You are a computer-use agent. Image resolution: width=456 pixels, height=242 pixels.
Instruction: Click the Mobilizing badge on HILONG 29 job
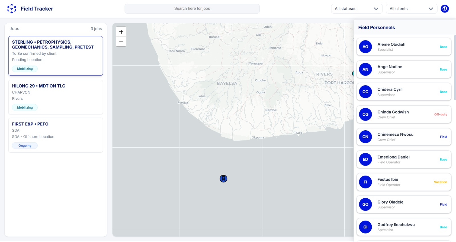(25, 107)
